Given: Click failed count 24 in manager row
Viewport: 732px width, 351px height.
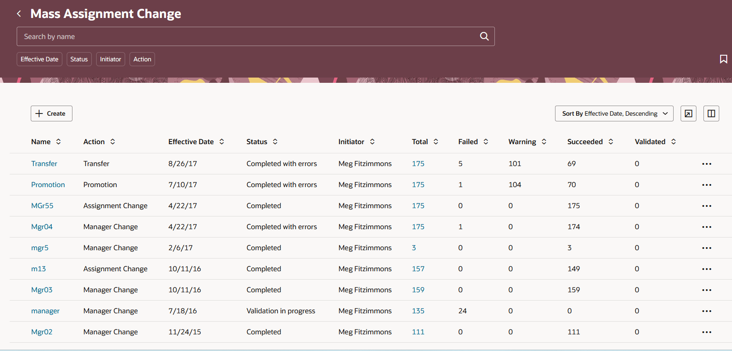Looking at the screenshot, I should [x=462, y=311].
